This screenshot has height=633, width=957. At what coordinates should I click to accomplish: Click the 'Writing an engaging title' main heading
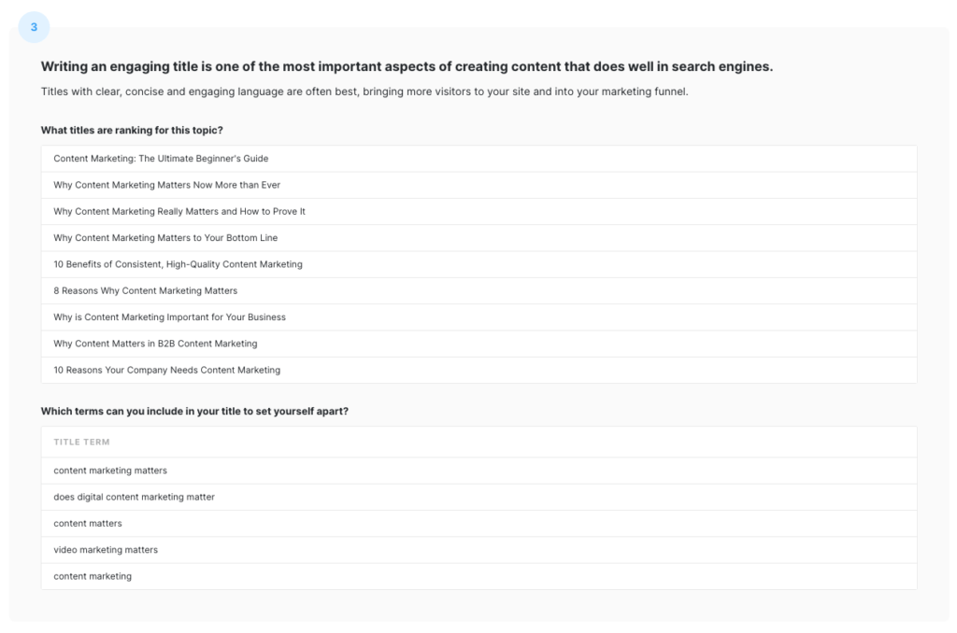coord(407,67)
